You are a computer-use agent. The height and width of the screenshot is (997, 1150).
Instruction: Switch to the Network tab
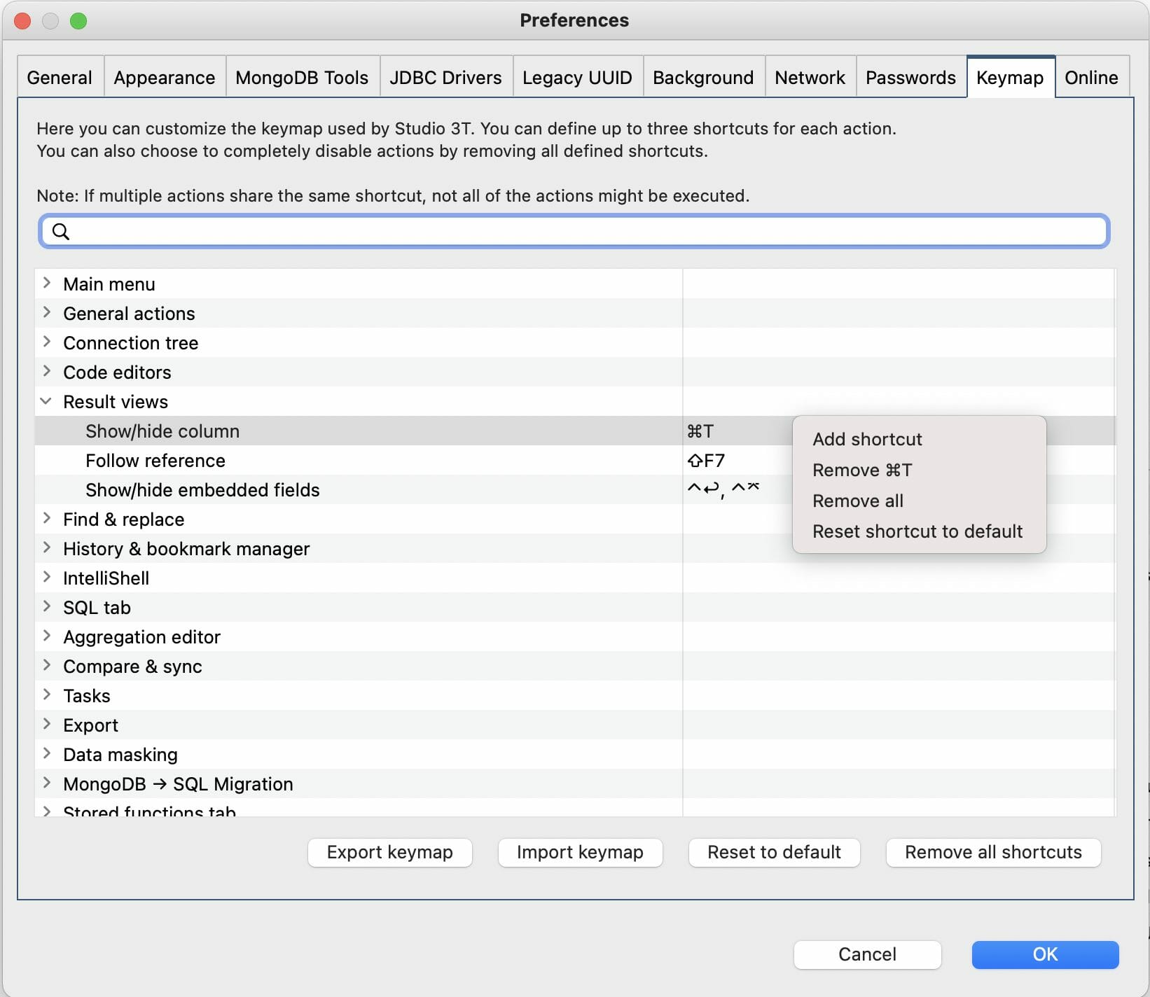click(810, 77)
